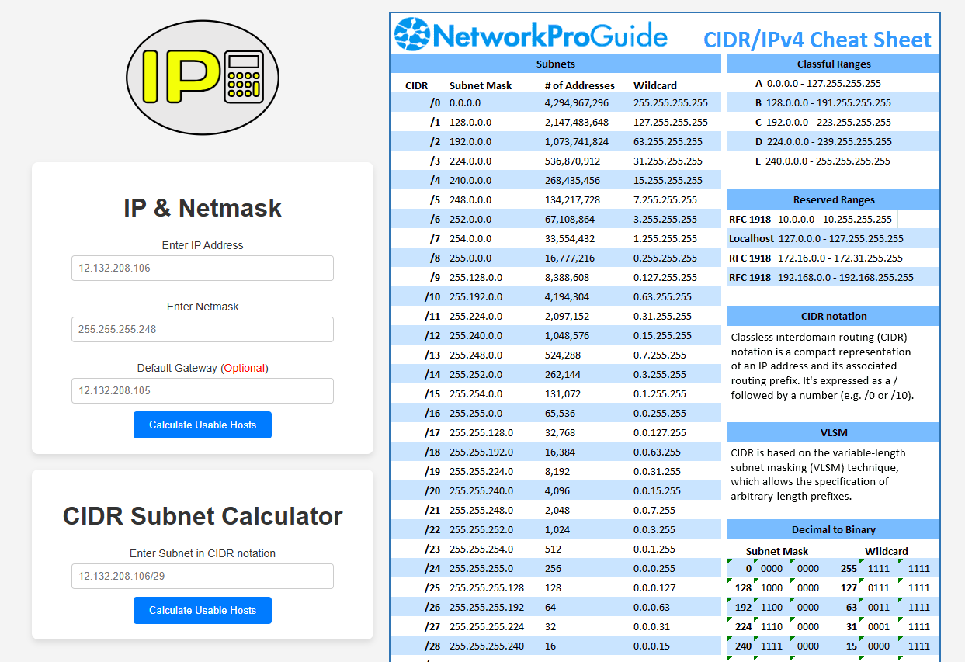Click the NetworkProGuide title text
Image resolution: width=965 pixels, height=662 pixels.
pos(550,36)
